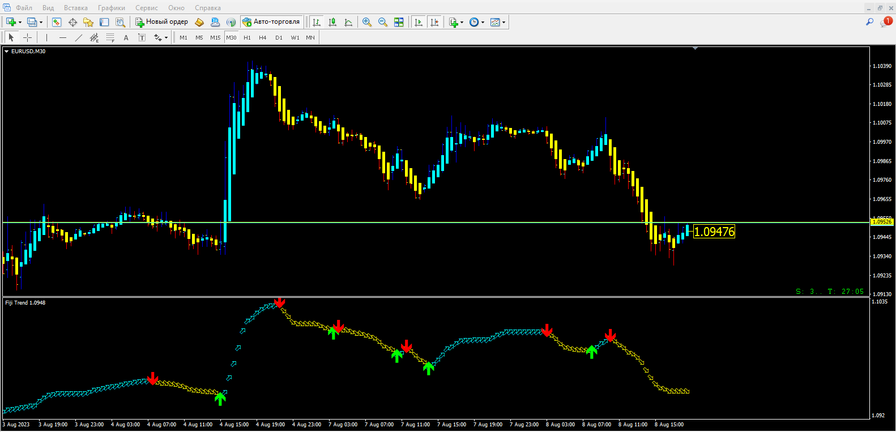Click the chart shift triangle marker
The width and height of the screenshot is (896, 432).
pyautogui.click(x=695, y=49)
